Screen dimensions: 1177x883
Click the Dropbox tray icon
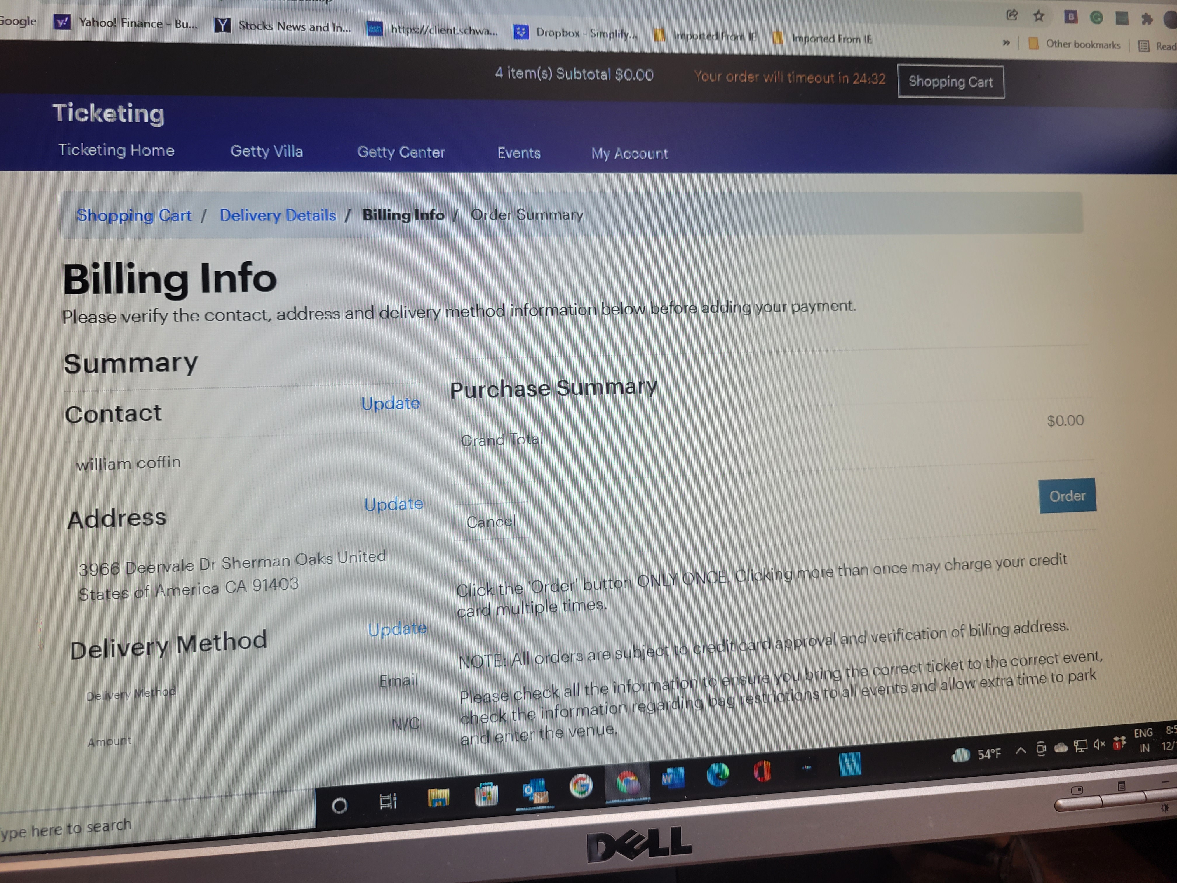point(1119,743)
